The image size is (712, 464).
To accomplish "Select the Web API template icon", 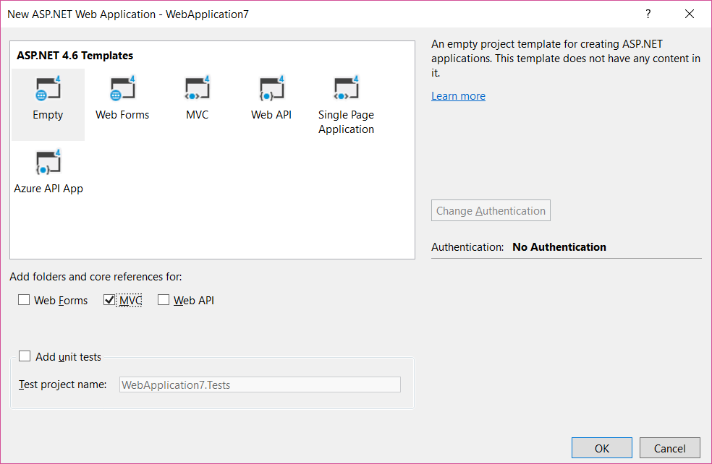I will point(271,90).
